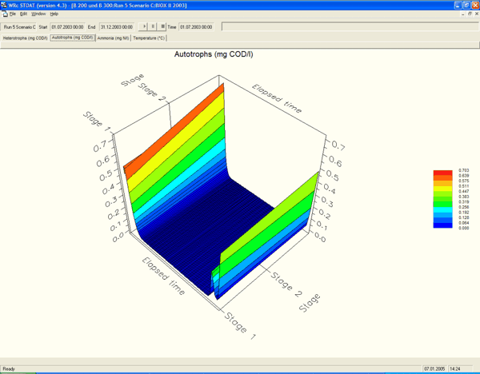Show the Ammonia (mg N/l) tab
This screenshot has height=374, width=480.
pos(113,38)
